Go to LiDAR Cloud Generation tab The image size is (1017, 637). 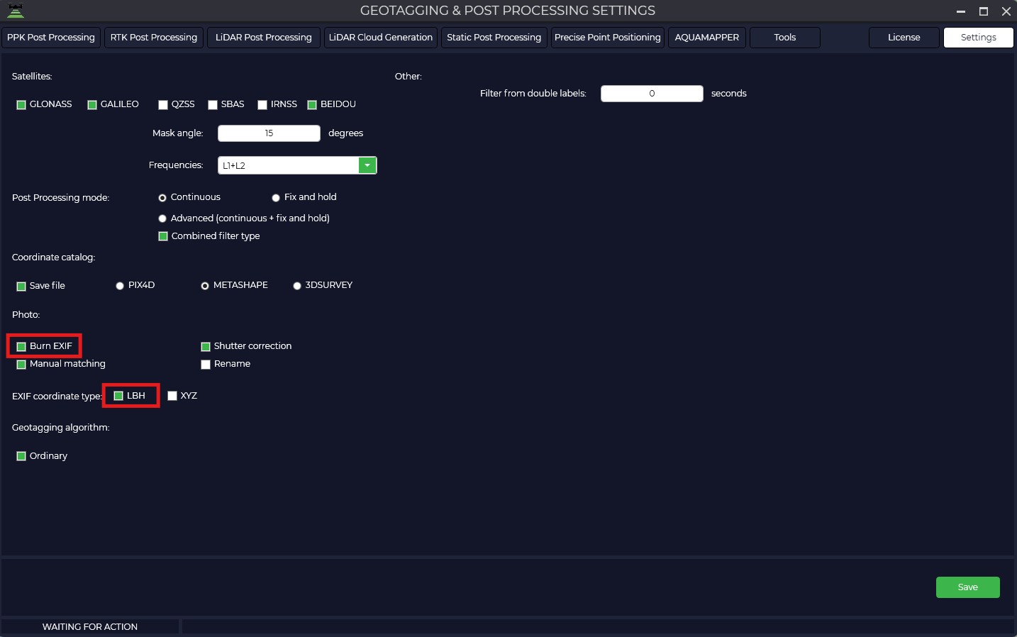(x=381, y=38)
